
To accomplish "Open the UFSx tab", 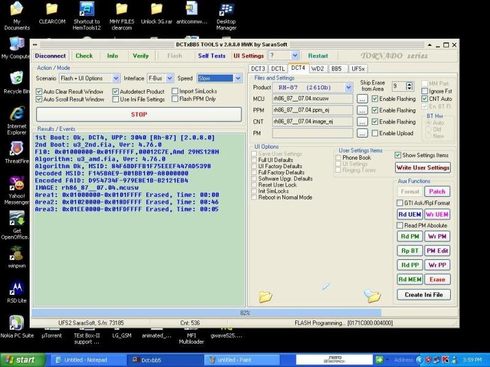I will click(x=358, y=69).
